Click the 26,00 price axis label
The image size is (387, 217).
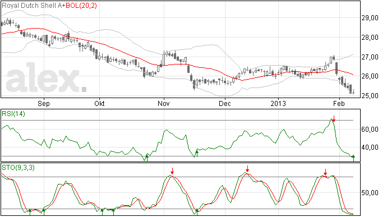(x=370, y=76)
